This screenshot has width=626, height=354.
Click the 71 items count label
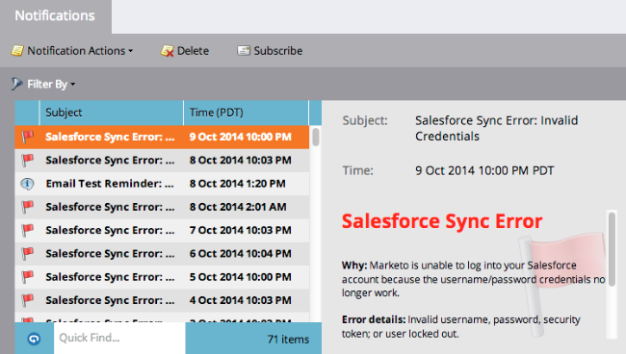(x=288, y=340)
